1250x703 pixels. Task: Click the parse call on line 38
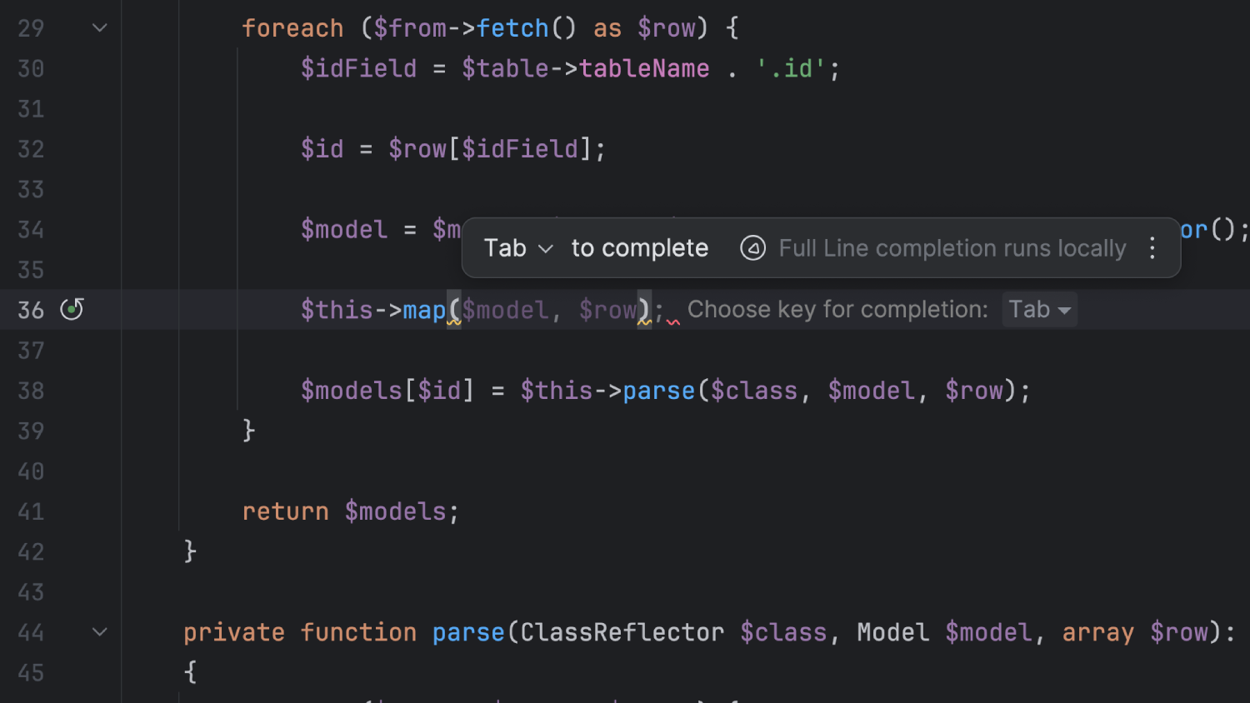658,391
